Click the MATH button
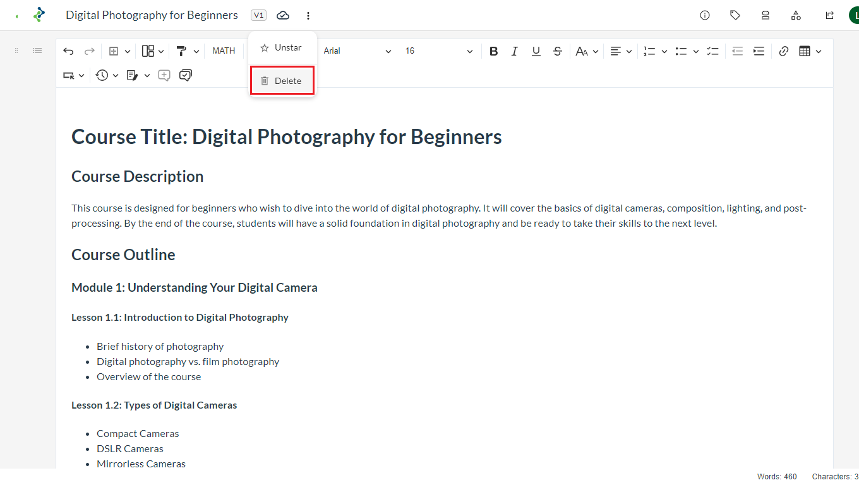Screen dimensions: 859x485 (224, 51)
